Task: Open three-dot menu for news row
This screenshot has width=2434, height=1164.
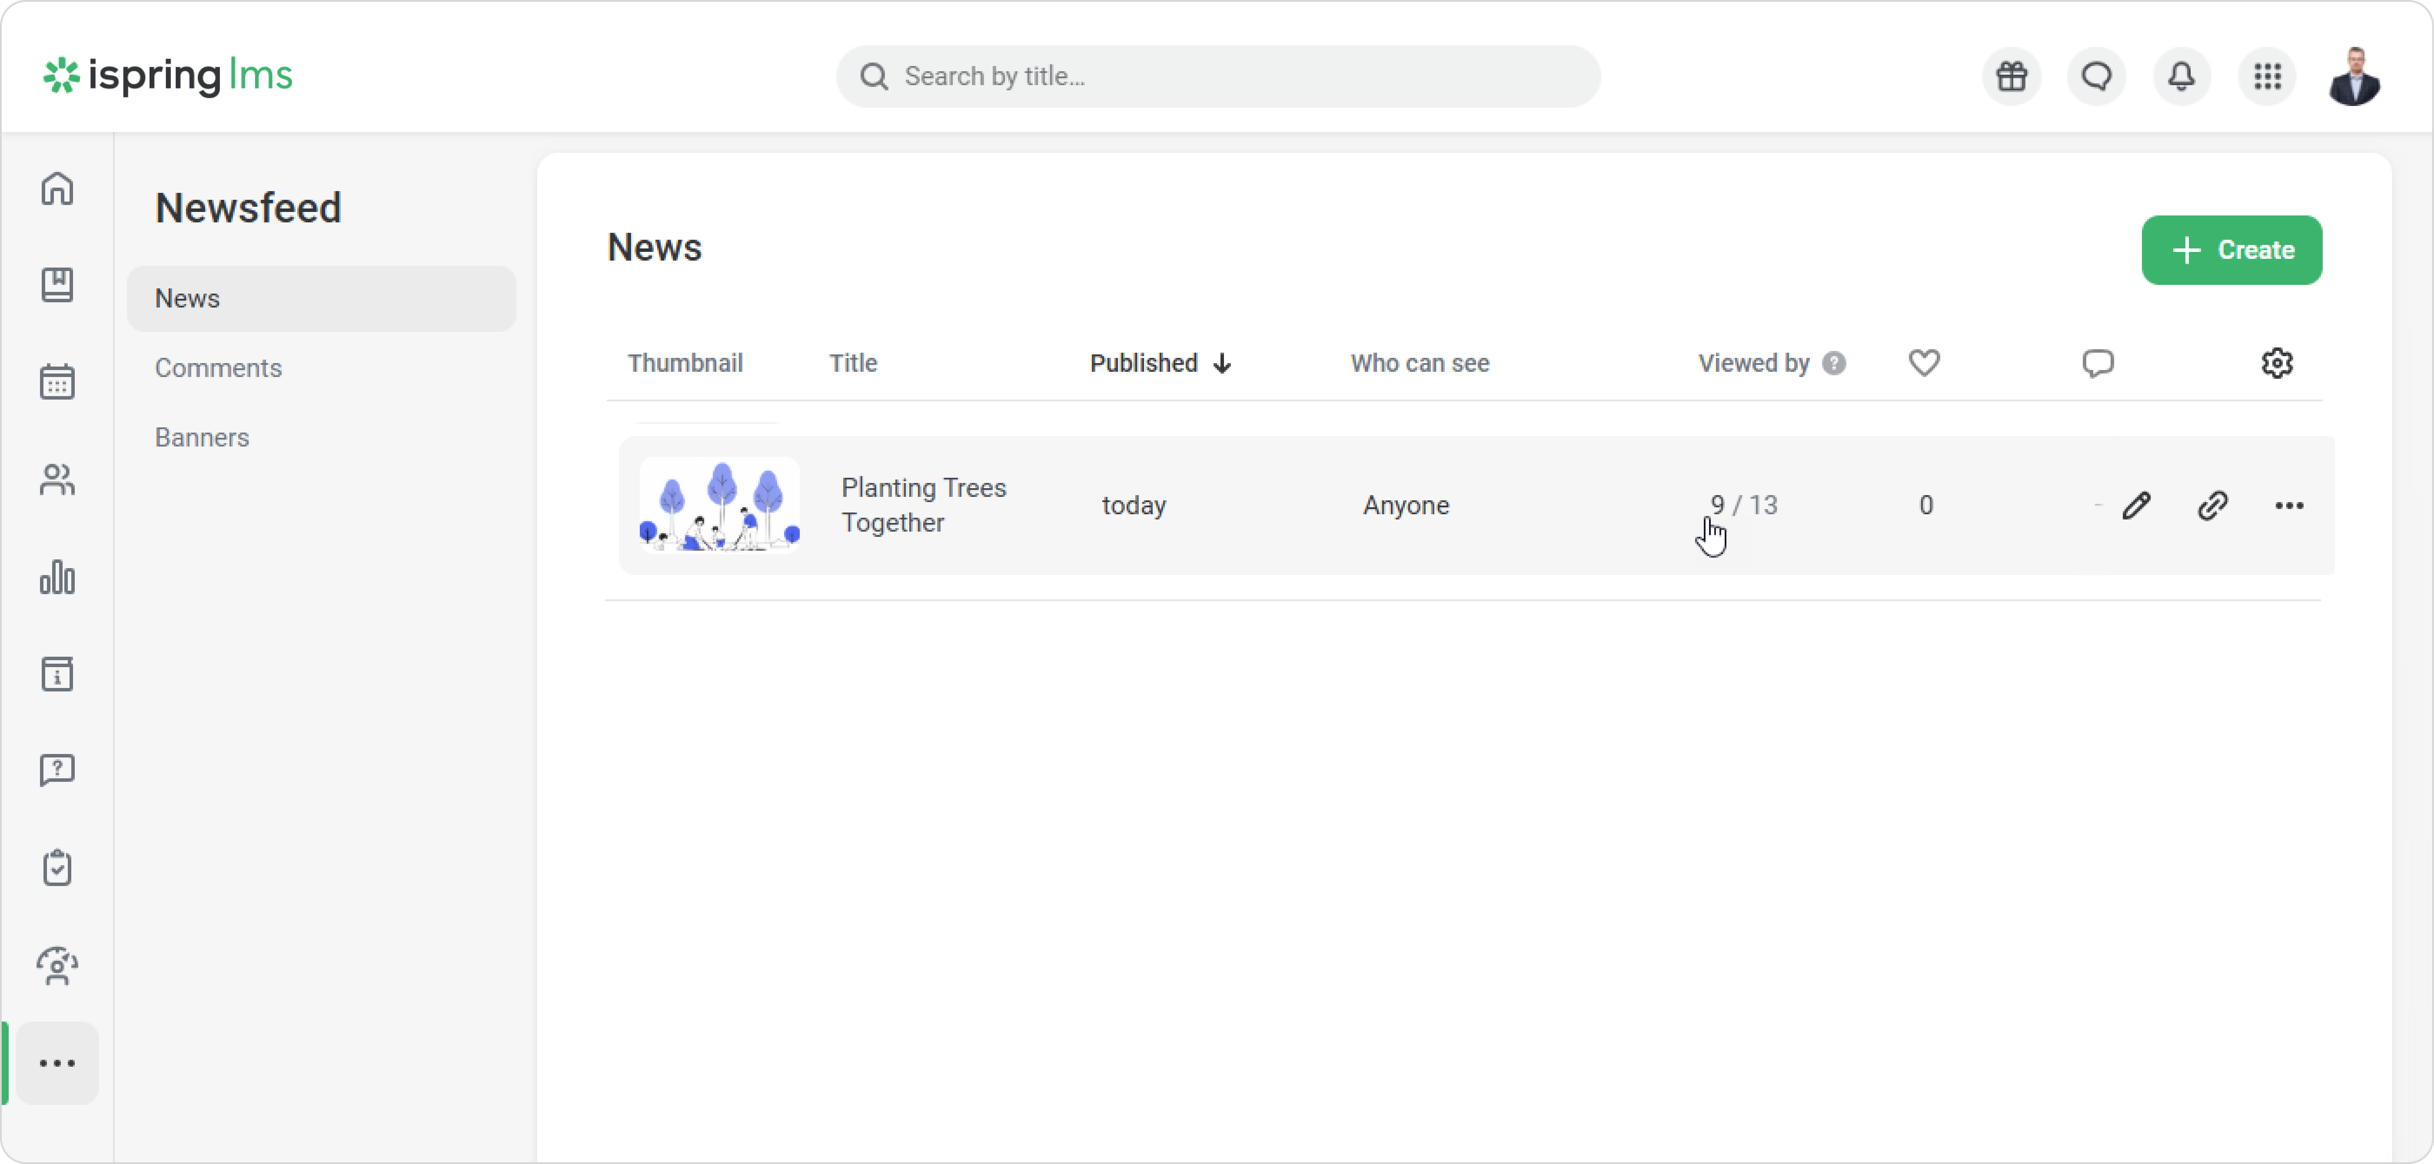Action: click(x=2288, y=506)
